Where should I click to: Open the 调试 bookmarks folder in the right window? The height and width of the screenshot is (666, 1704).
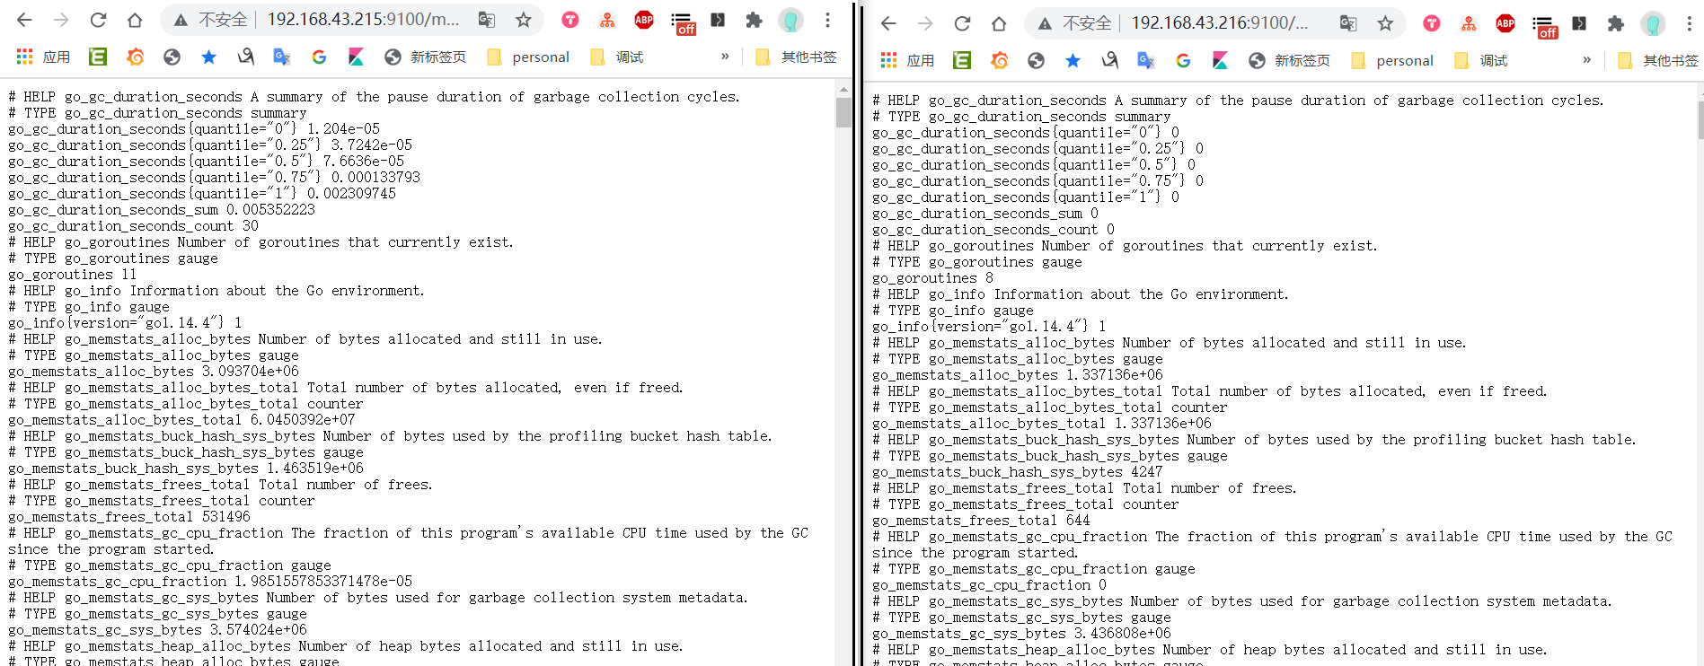click(x=1481, y=60)
